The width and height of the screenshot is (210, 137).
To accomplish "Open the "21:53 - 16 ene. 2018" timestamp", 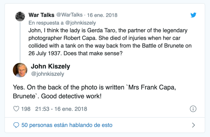I will 61,109.
